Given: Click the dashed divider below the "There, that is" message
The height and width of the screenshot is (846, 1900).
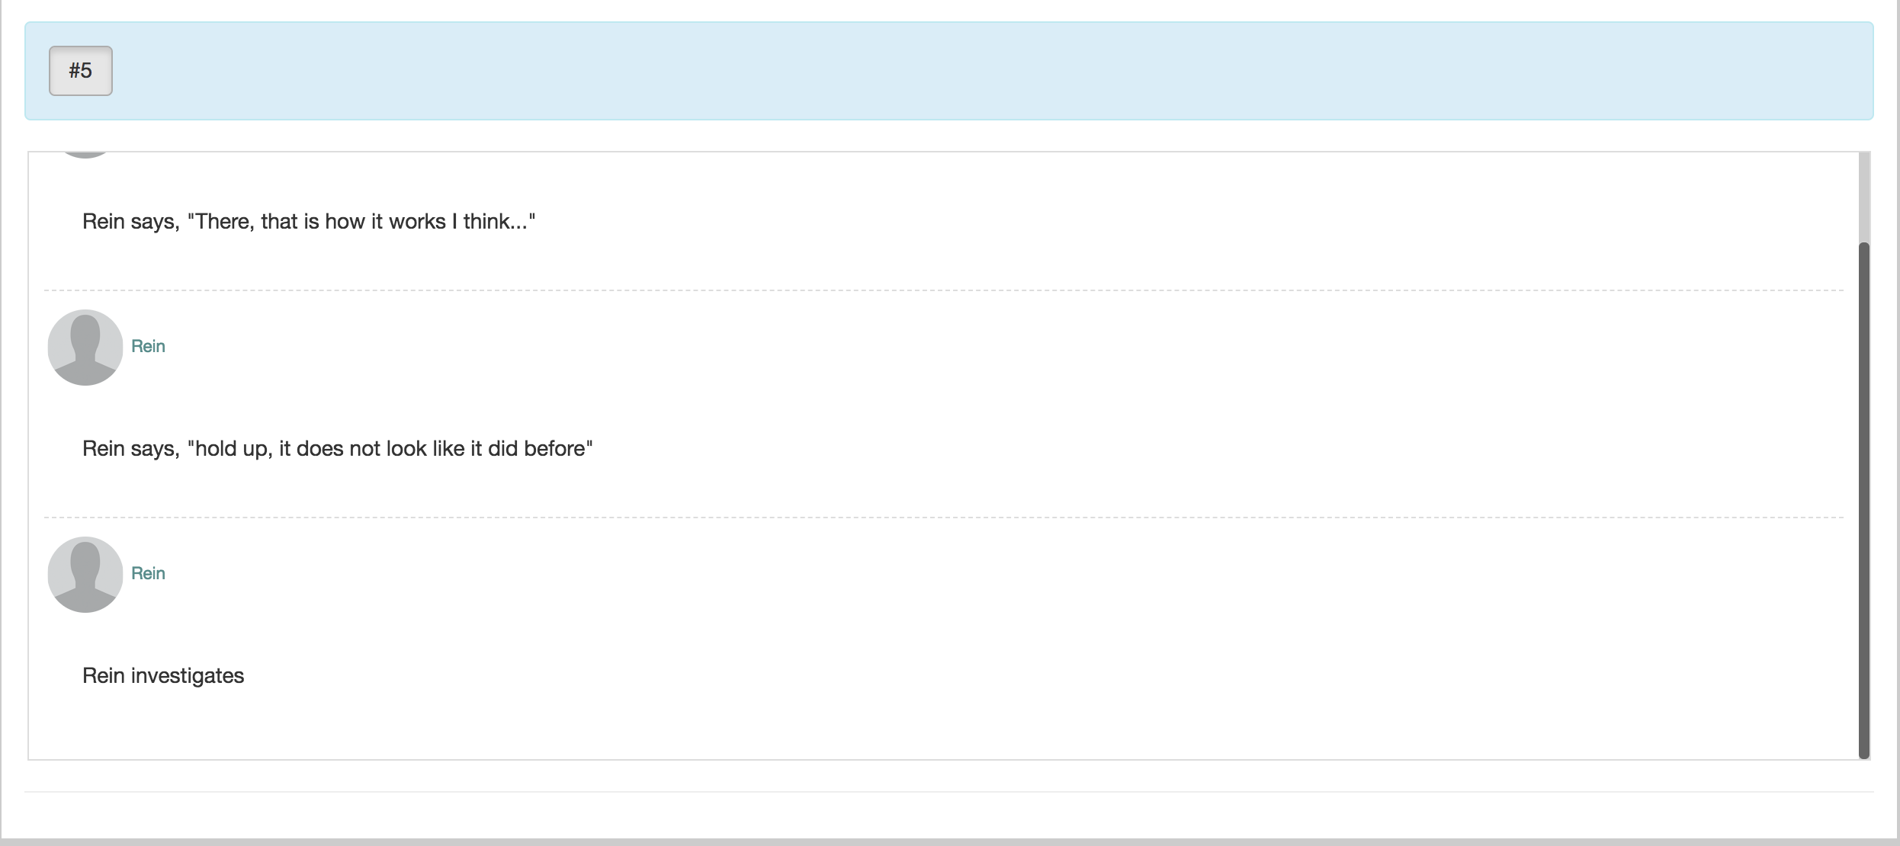Looking at the screenshot, I should click(943, 290).
